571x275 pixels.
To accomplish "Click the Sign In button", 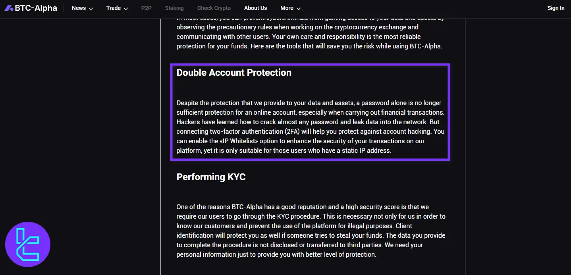I will click(x=556, y=8).
